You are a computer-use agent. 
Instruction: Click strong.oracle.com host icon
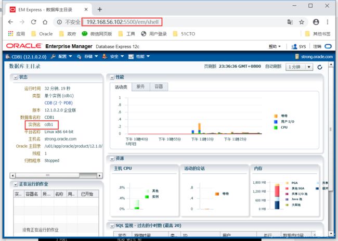[x=297, y=57]
